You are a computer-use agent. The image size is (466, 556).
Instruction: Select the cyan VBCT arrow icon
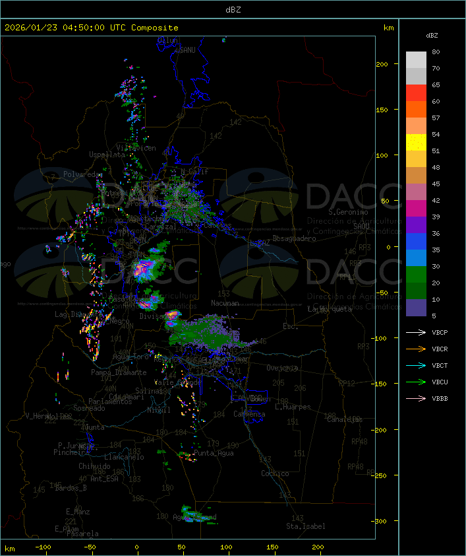[416, 366]
